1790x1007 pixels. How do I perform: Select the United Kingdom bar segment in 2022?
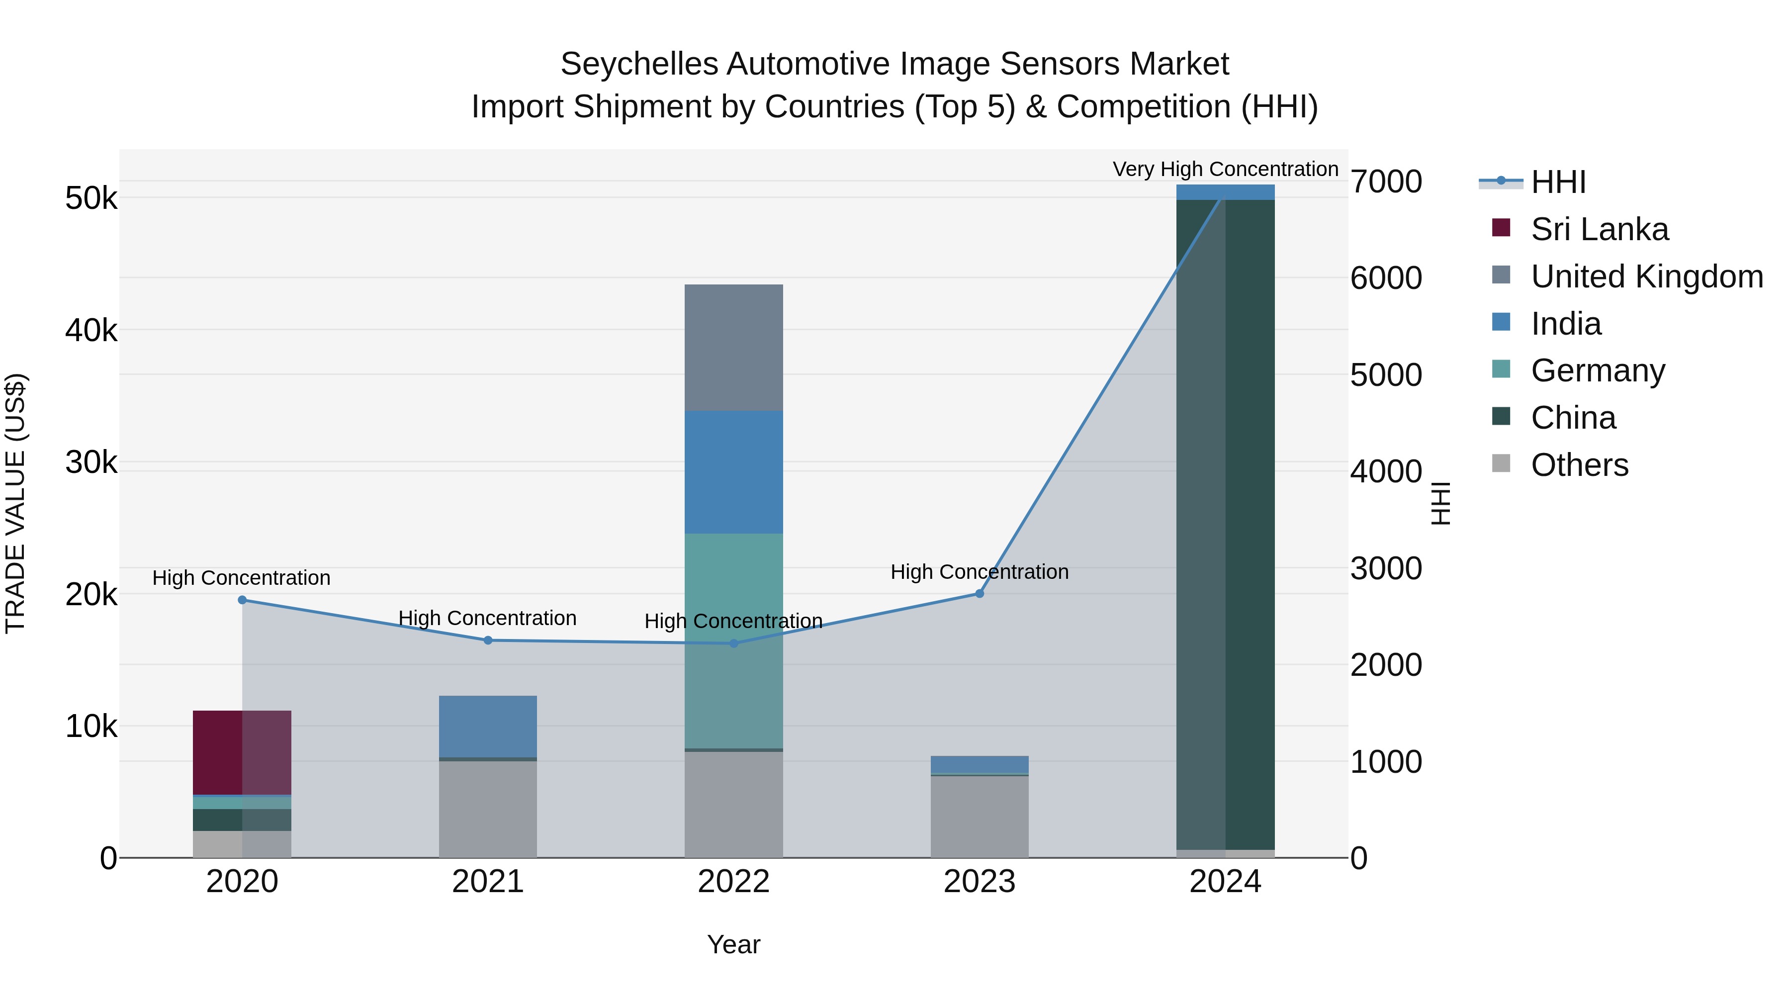coord(734,348)
